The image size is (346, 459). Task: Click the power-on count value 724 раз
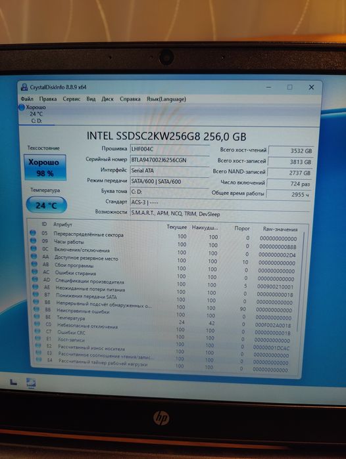click(289, 184)
